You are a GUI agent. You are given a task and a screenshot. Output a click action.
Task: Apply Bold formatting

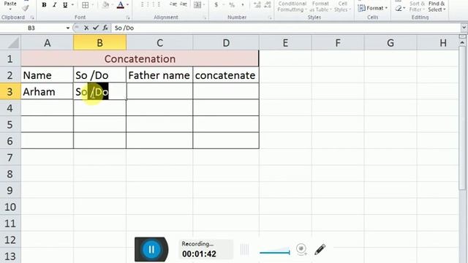point(44,5)
